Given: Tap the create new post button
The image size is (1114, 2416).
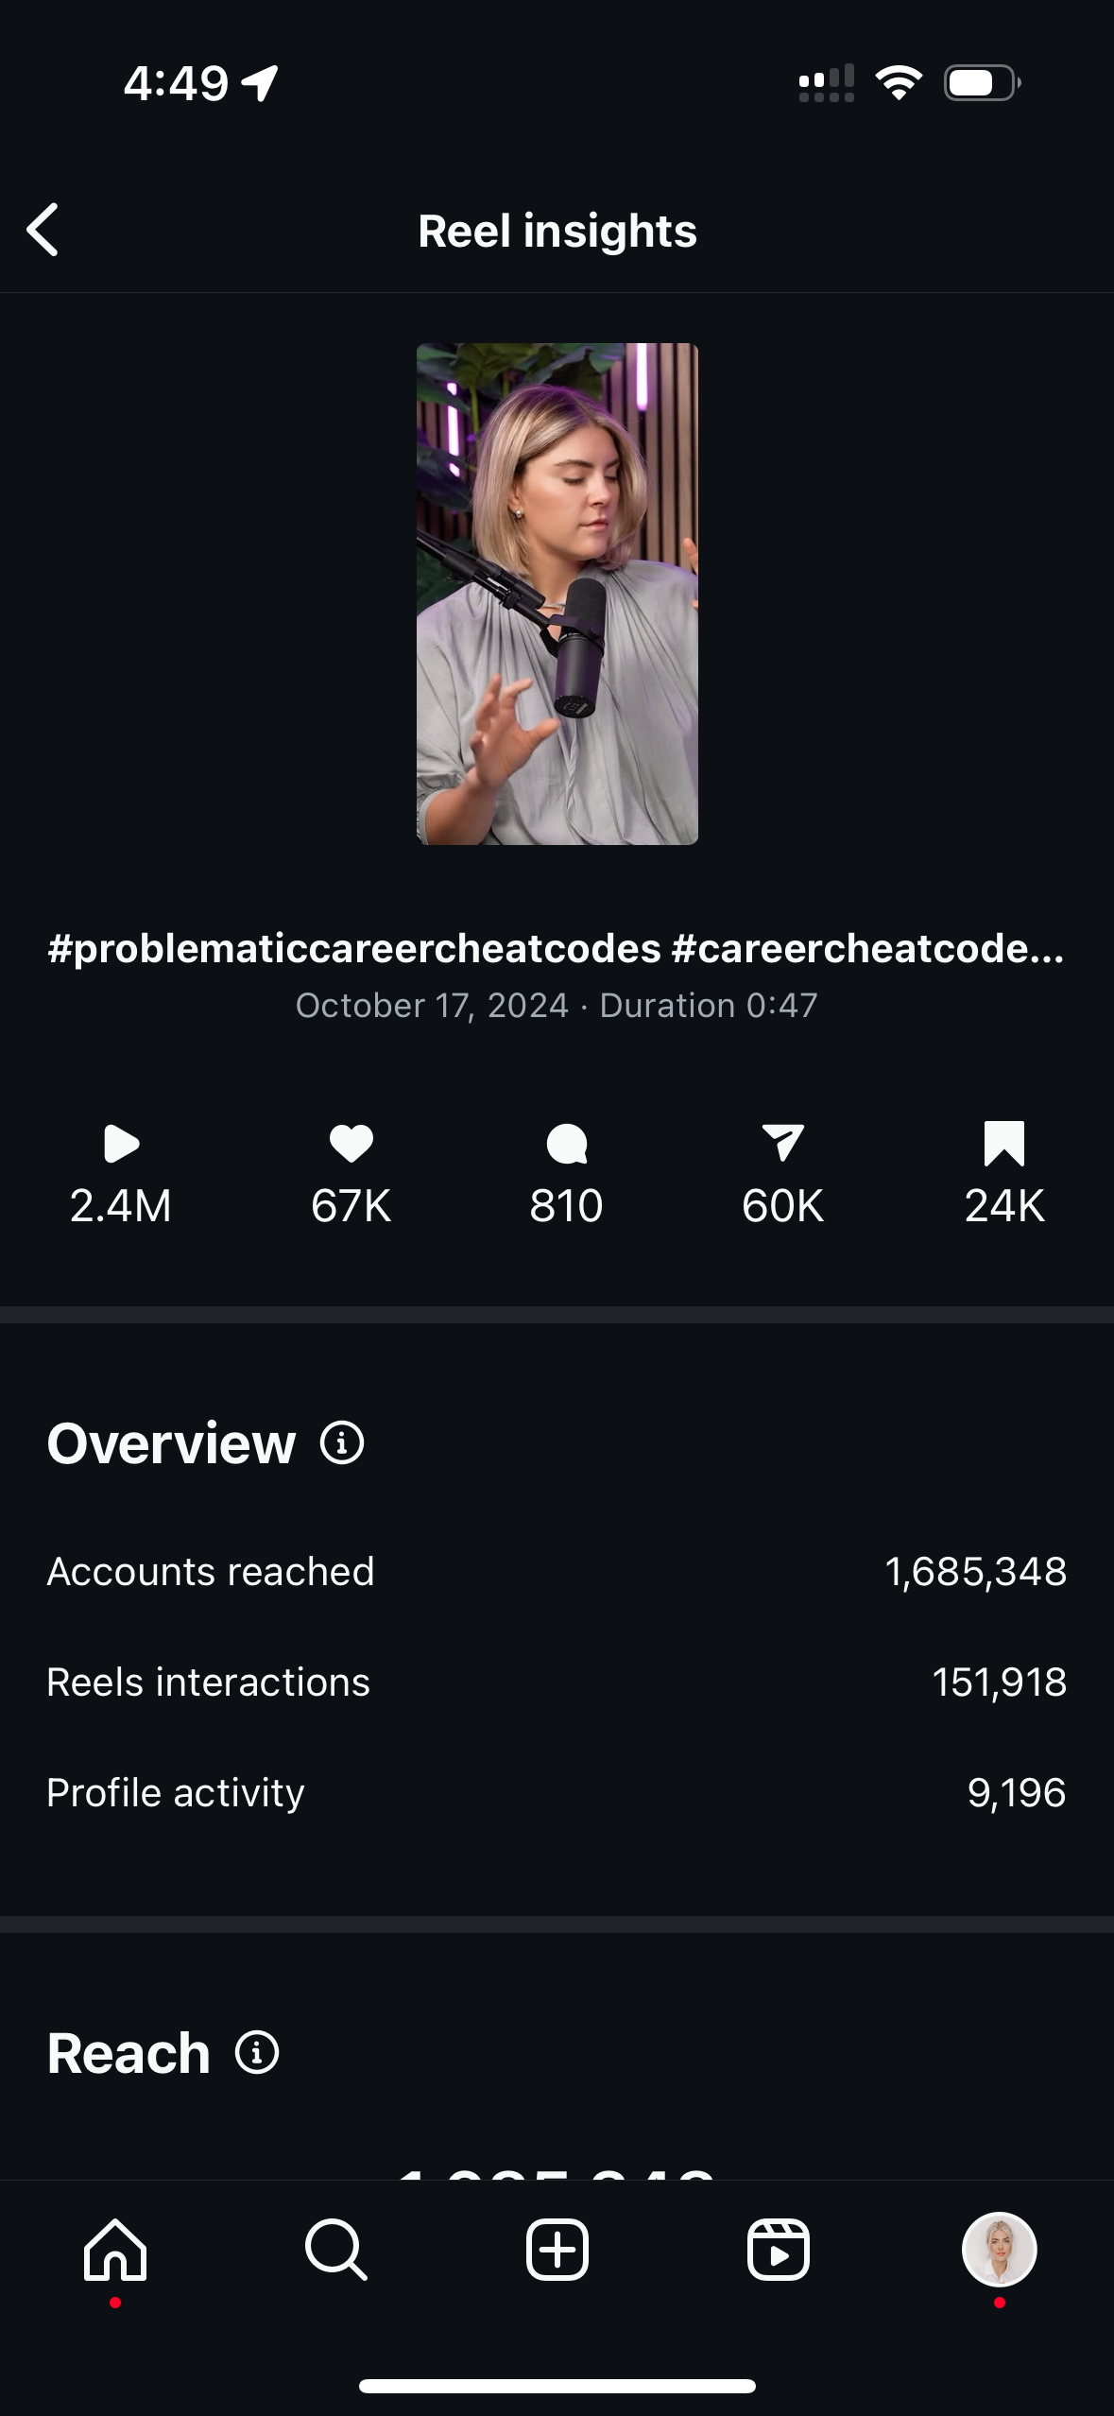Looking at the screenshot, I should pos(557,2250).
